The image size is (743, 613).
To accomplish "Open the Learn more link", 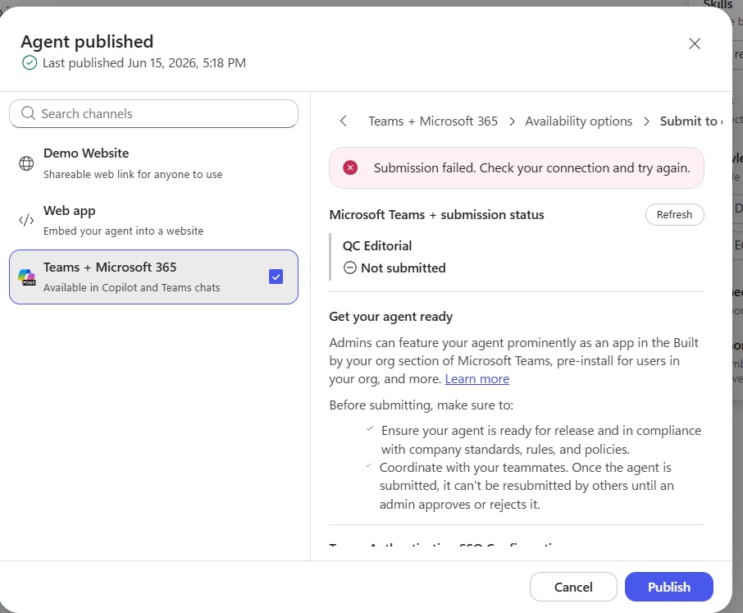I will (x=476, y=379).
